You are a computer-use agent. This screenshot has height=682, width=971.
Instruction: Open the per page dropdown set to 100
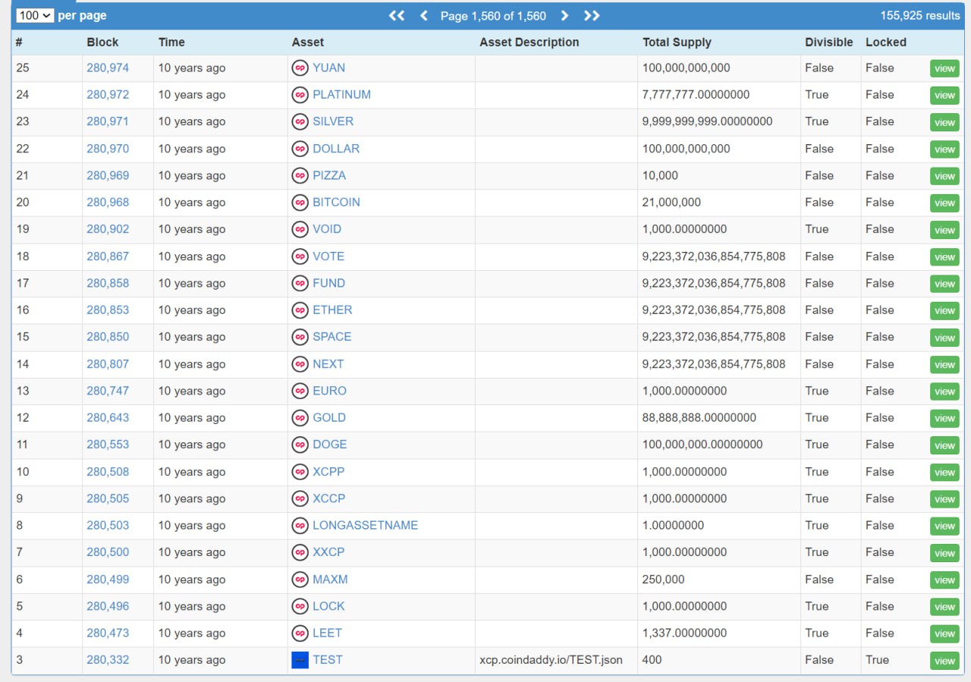(35, 15)
